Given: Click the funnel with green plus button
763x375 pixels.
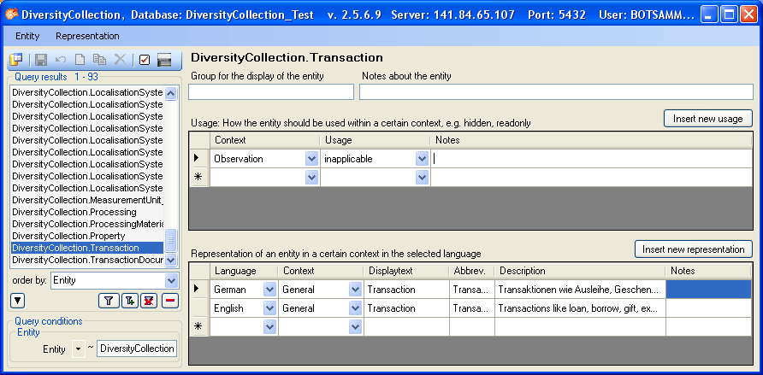Looking at the screenshot, I should (x=129, y=302).
